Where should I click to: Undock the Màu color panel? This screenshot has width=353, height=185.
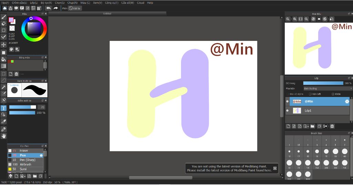42,14
